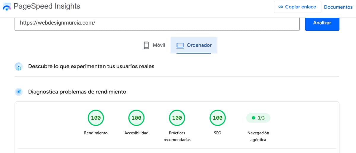
Task: Switch to the Móvil tab
Action: (154, 45)
